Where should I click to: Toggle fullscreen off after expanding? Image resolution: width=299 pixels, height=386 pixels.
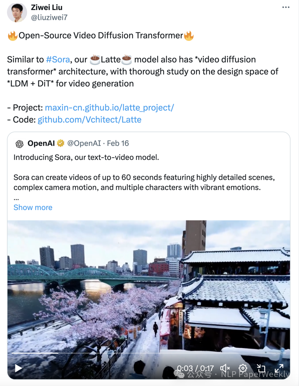tap(279, 368)
